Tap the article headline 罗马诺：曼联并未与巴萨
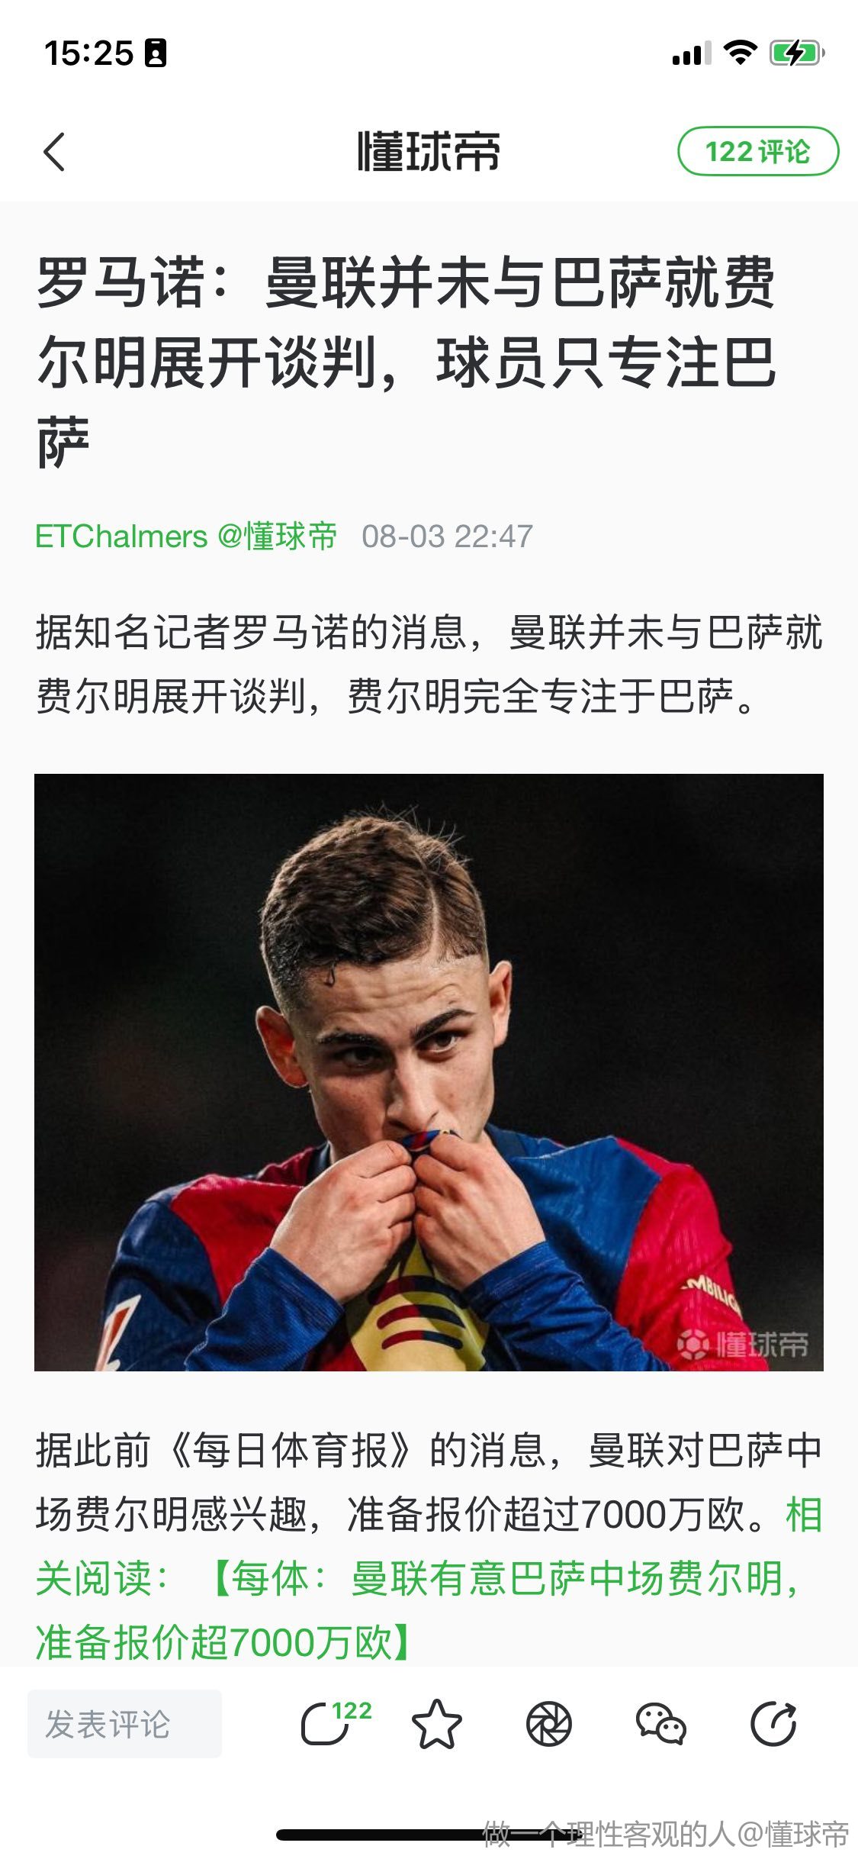Screen dimensions: 858x1859 click(x=406, y=362)
